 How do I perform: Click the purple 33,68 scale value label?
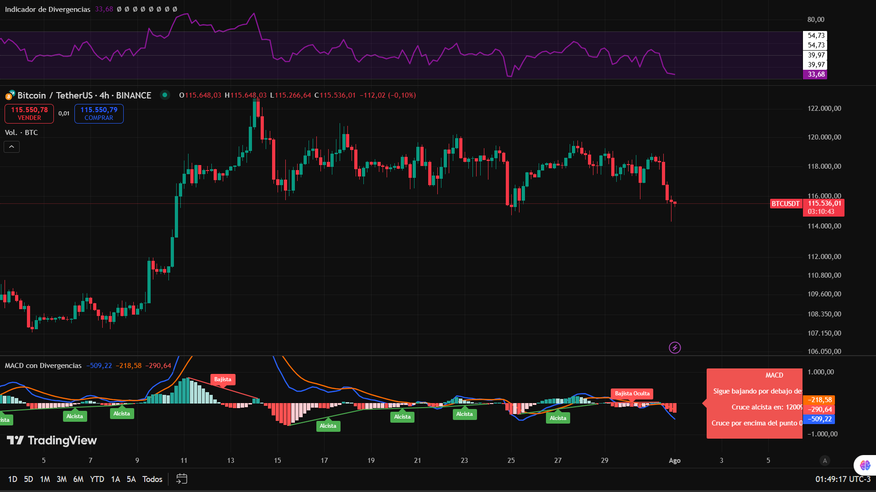pos(815,74)
